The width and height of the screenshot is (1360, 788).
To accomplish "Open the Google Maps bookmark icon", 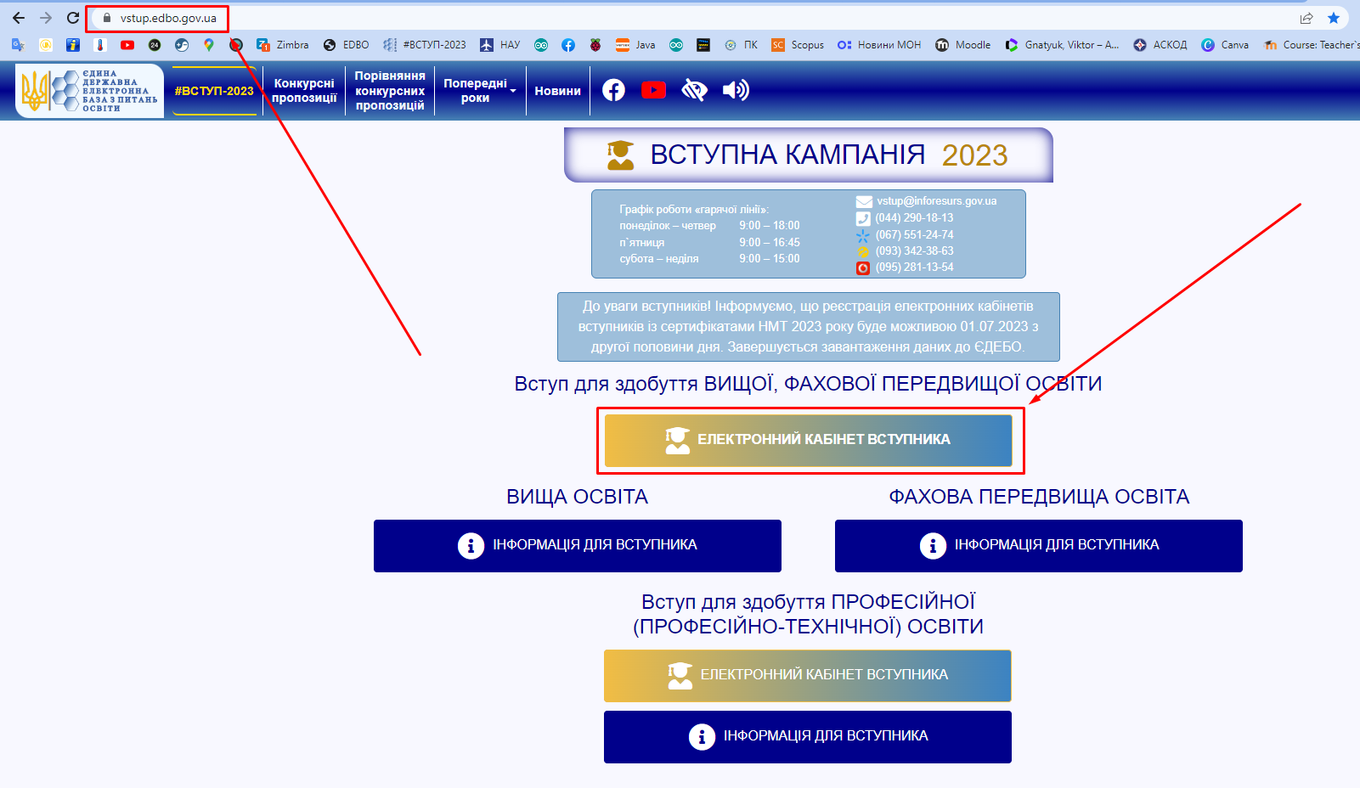I will point(209,45).
